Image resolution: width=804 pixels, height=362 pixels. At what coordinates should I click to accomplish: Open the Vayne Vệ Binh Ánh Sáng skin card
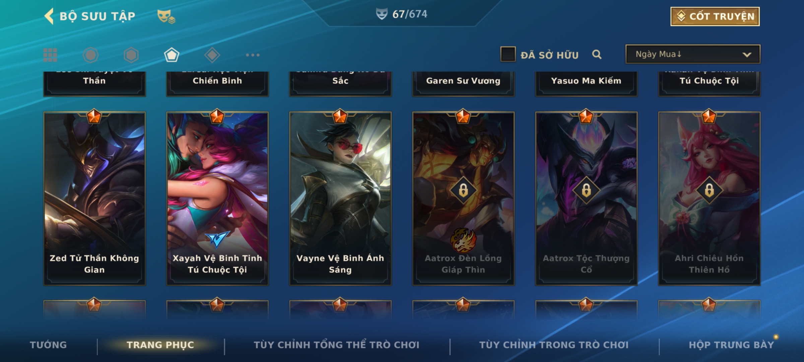pos(340,198)
